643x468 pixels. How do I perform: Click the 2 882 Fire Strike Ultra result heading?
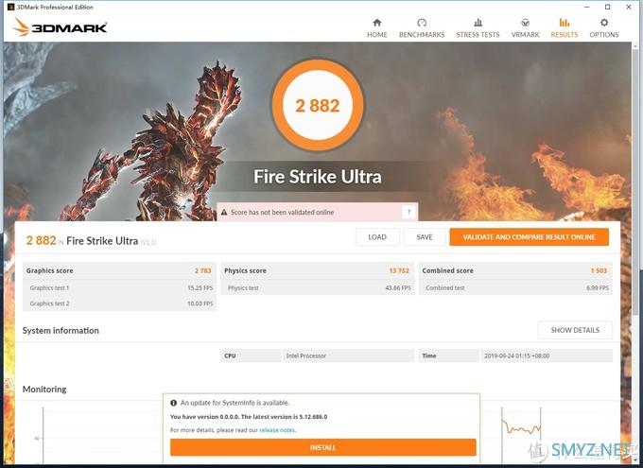[91, 241]
